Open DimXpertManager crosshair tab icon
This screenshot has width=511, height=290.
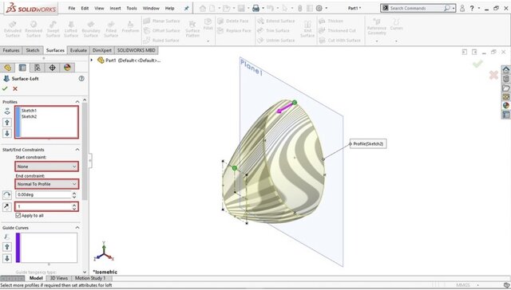[x=52, y=67]
